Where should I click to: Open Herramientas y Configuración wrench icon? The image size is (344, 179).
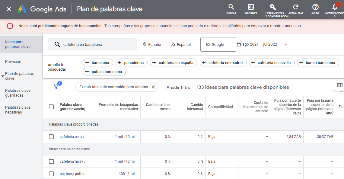point(272,7)
